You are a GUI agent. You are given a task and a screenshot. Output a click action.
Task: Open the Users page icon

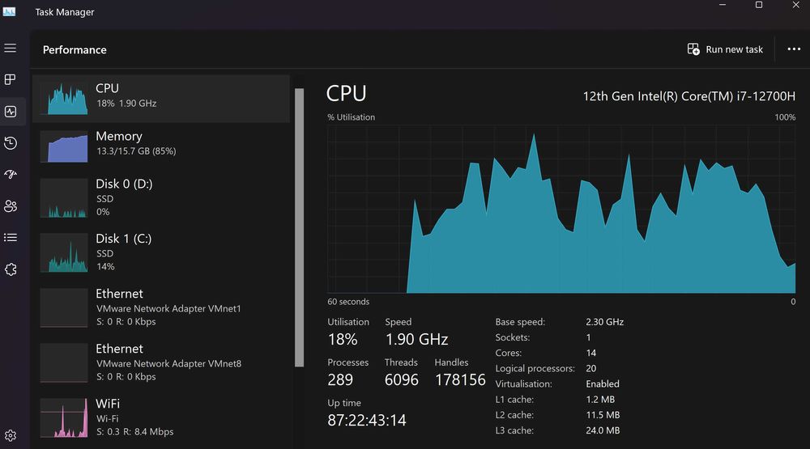click(11, 206)
